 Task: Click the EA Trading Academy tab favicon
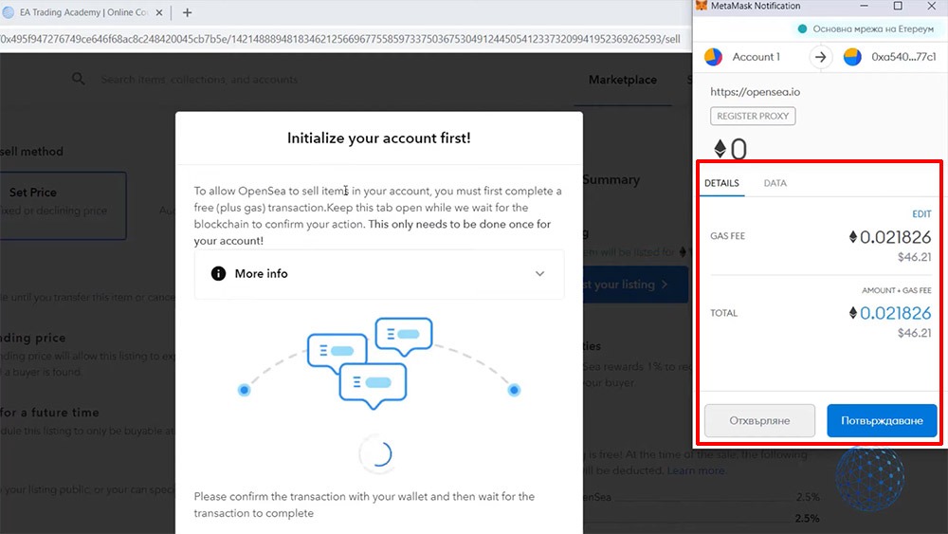[8, 12]
